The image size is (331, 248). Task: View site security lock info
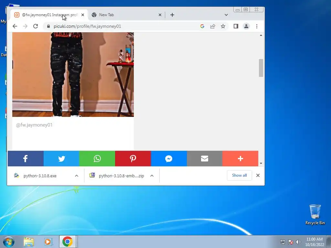(48, 26)
